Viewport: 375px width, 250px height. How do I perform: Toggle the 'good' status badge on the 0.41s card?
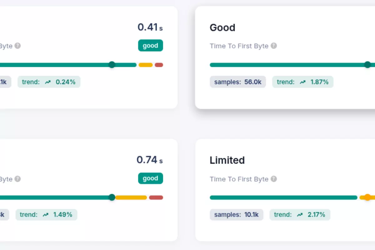point(150,45)
